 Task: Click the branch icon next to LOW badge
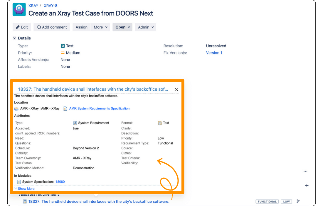298,201
